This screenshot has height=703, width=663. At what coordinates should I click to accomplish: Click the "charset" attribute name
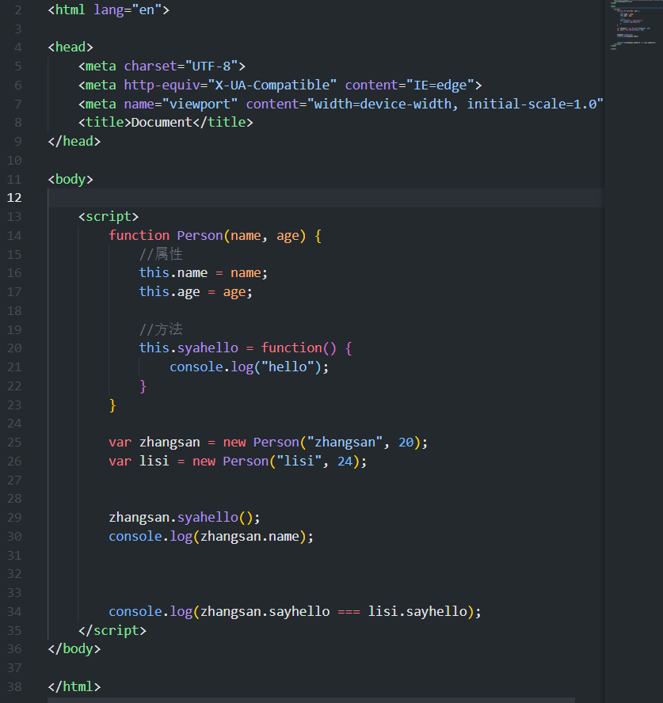coord(151,66)
